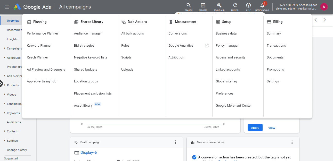The width and height of the screenshot is (333, 161).
Task: Open Asset library
Action: (x=83, y=106)
